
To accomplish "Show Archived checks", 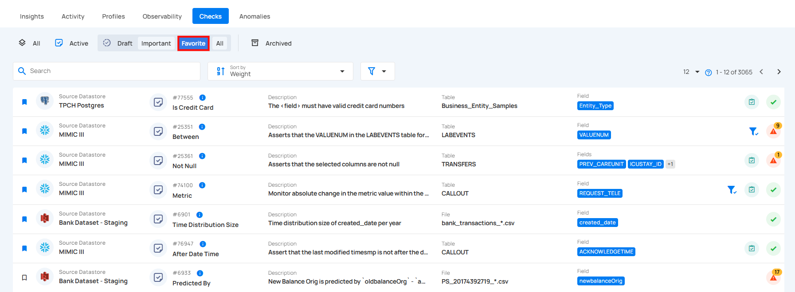I will (x=271, y=43).
